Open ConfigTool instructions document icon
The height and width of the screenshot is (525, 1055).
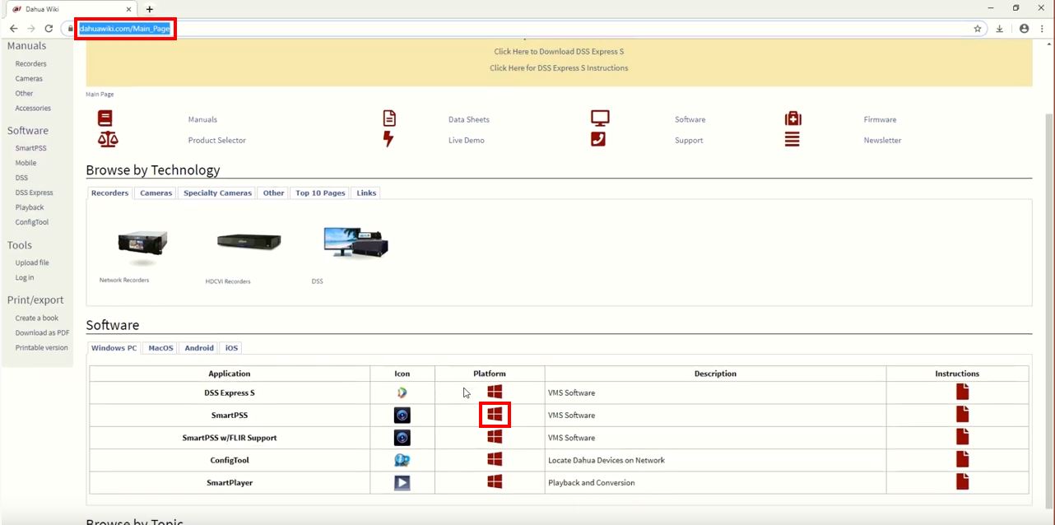tap(962, 459)
